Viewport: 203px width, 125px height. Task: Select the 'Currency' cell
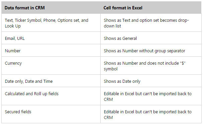(51, 65)
